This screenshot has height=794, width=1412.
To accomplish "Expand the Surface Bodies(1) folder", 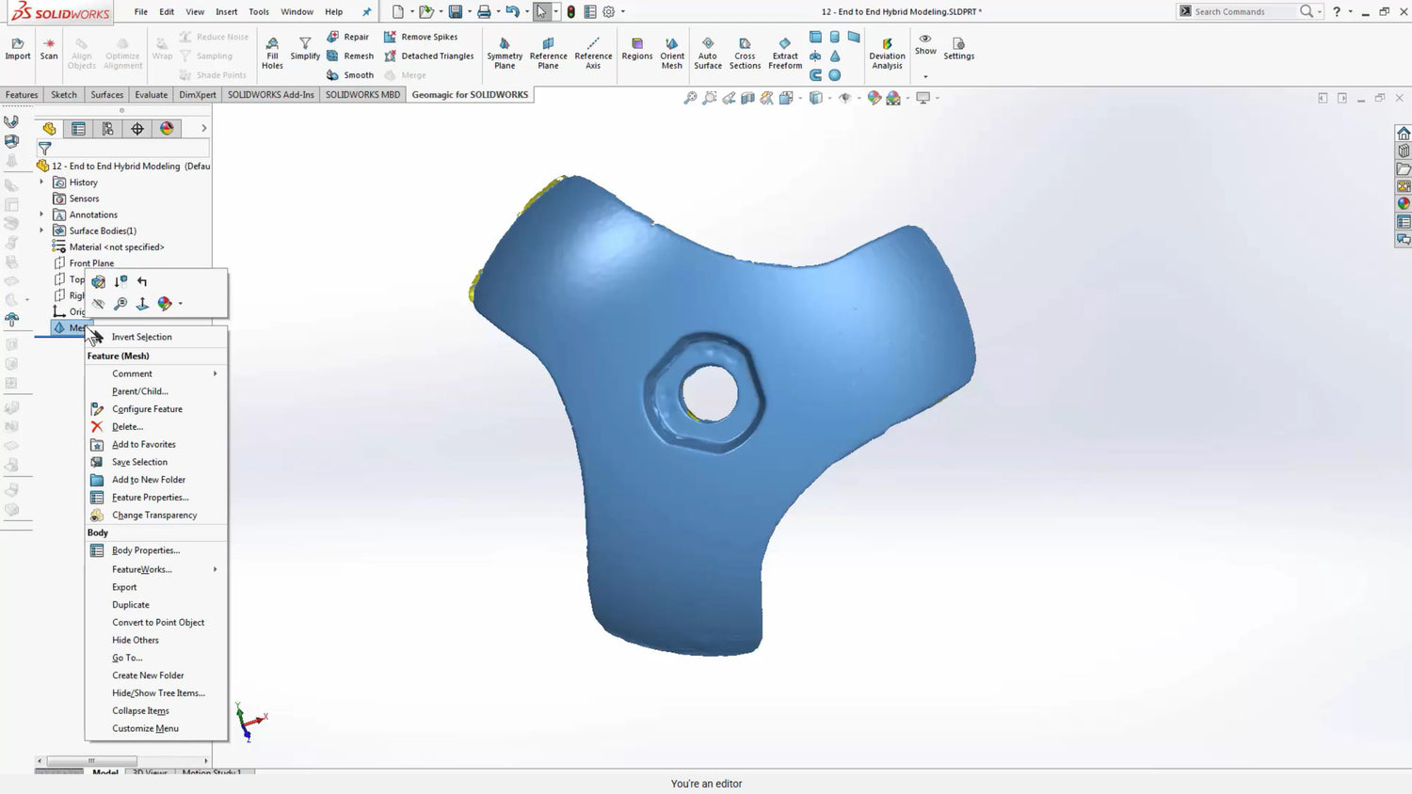I will pyautogui.click(x=41, y=230).
